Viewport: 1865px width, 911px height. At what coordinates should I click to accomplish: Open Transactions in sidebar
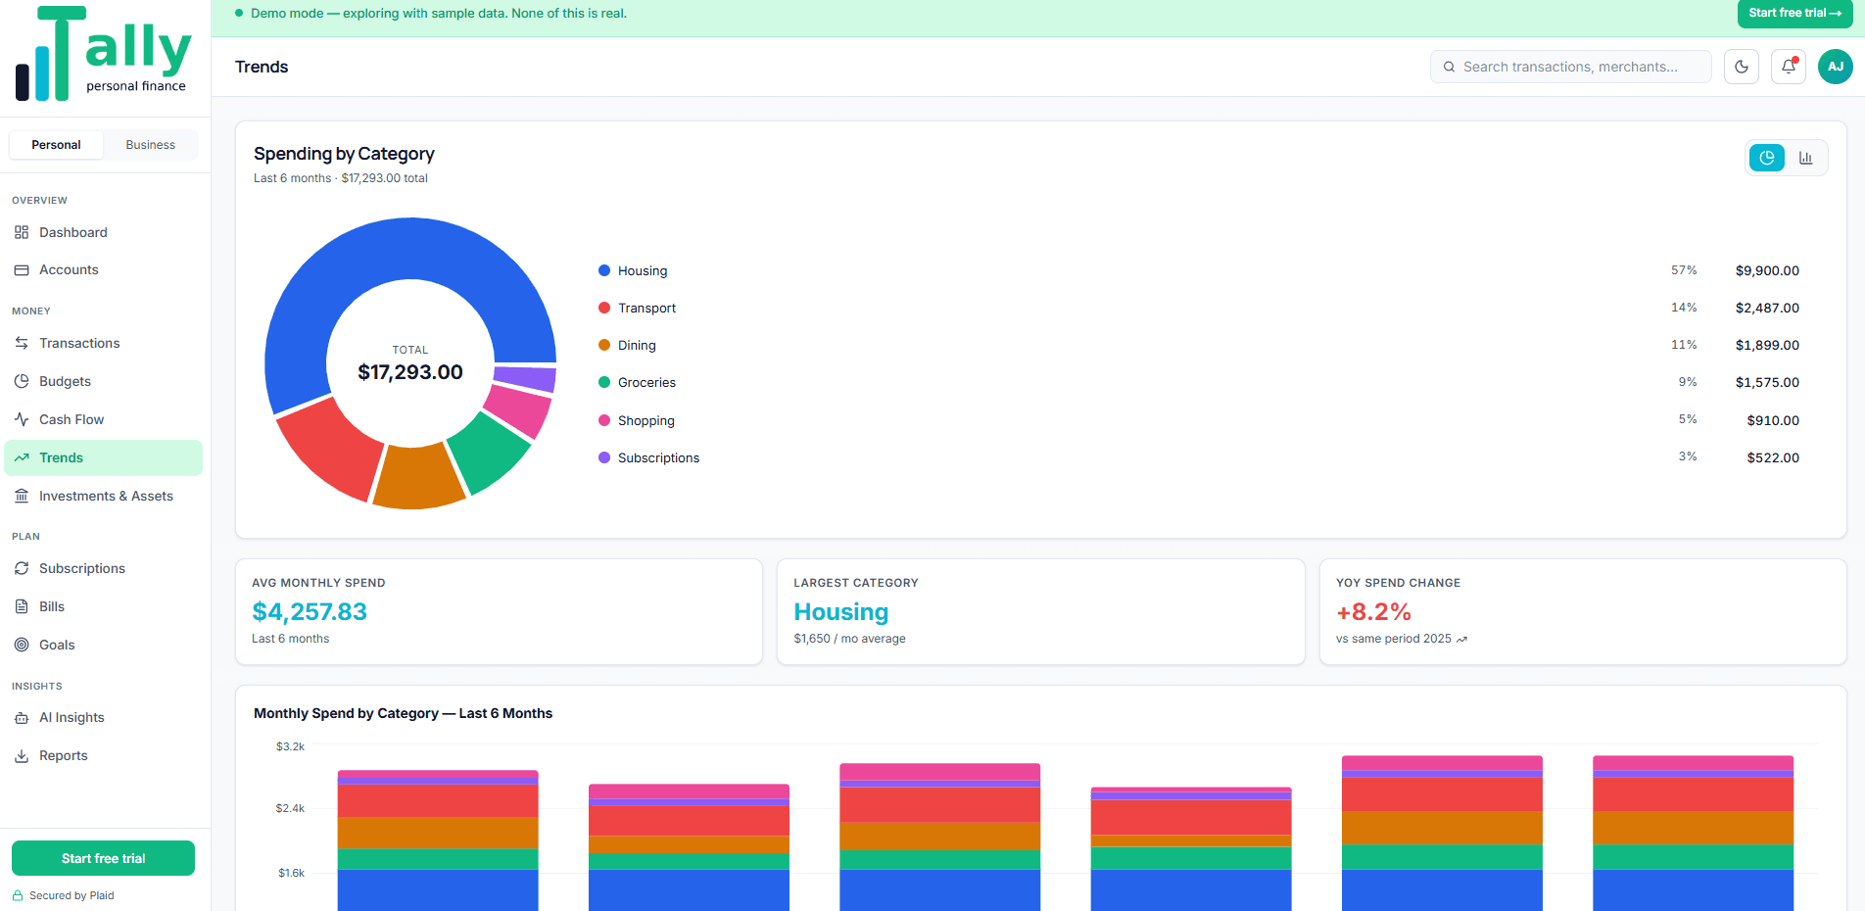tap(104, 343)
